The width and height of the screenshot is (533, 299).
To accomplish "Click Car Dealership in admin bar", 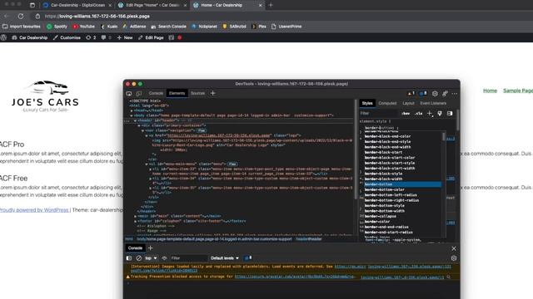I will [30, 37].
